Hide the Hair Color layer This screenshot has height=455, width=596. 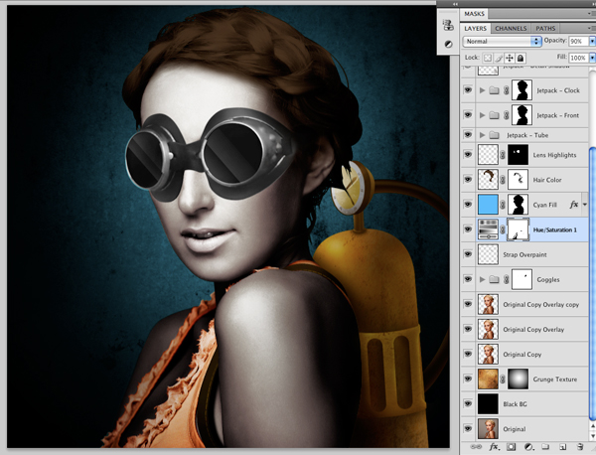pyautogui.click(x=468, y=180)
